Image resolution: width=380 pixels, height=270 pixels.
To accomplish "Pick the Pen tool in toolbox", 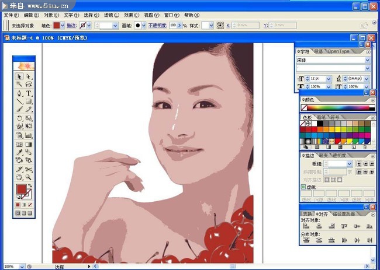I will tap(19, 93).
